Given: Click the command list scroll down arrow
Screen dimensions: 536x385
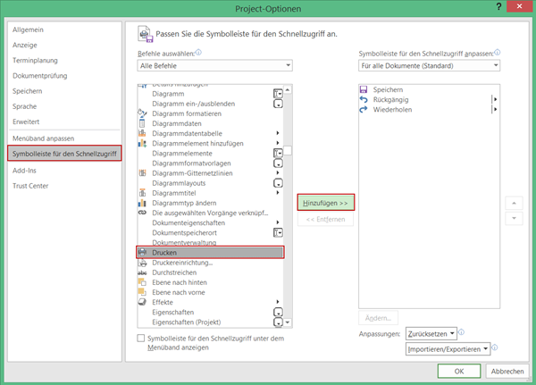Looking at the screenshot, I should (288, 322).
